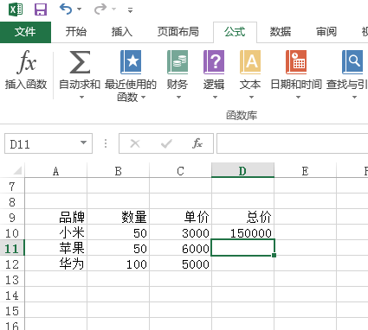
Task: Select row 9 header
Action: tap(12, 218)
